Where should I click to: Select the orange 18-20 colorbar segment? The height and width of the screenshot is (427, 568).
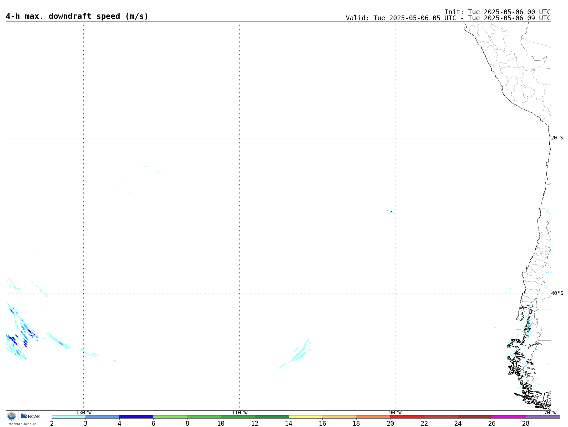click(373, 417)
